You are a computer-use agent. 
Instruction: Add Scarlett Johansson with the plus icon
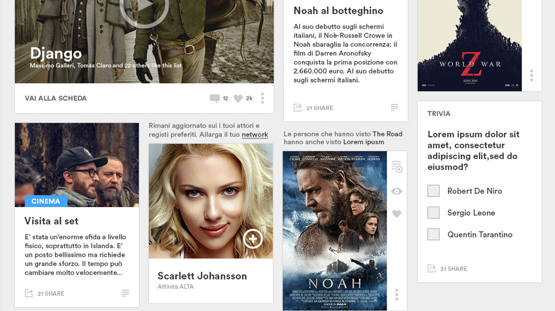253,239
